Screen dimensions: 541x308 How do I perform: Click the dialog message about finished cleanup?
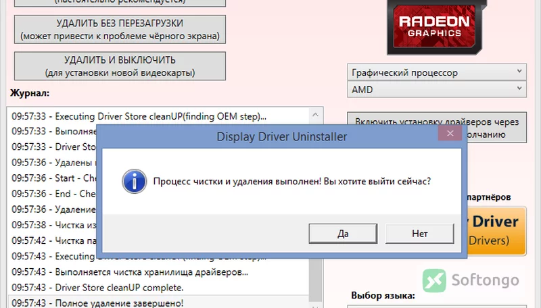(x=292, y=181)
